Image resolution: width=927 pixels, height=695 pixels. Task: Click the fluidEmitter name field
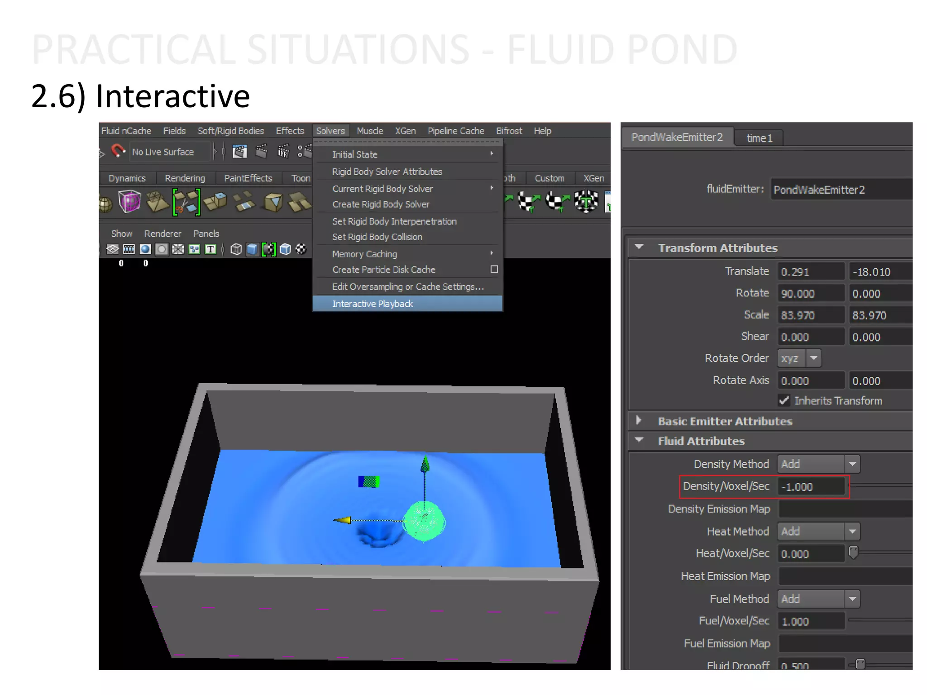[x=841, y=189]
